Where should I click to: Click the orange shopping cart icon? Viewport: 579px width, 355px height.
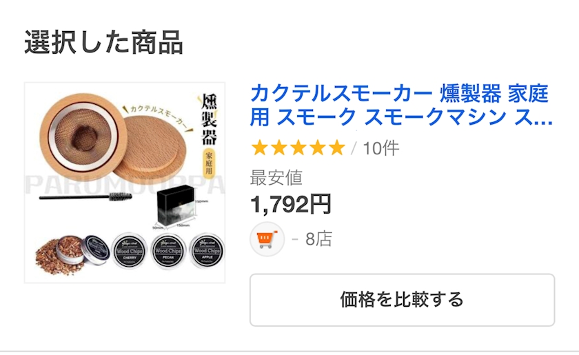pyautogui.click(x=267, y=239)
